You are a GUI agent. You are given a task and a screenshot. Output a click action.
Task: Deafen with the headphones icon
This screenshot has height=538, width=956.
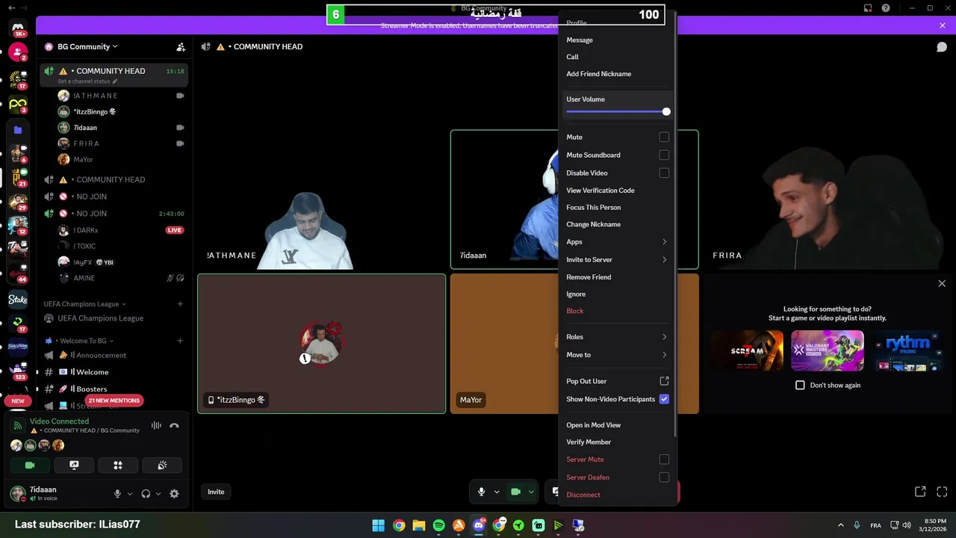tap(146, 494)
